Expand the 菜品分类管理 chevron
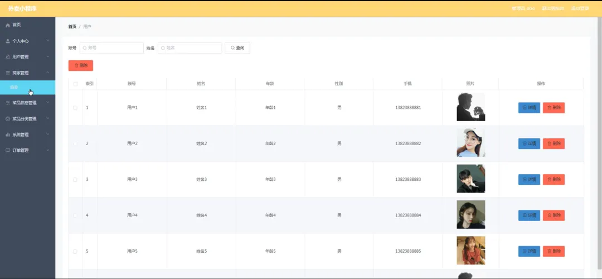The height and width of the screenshot is (279, 602). [x=48, y=119]
